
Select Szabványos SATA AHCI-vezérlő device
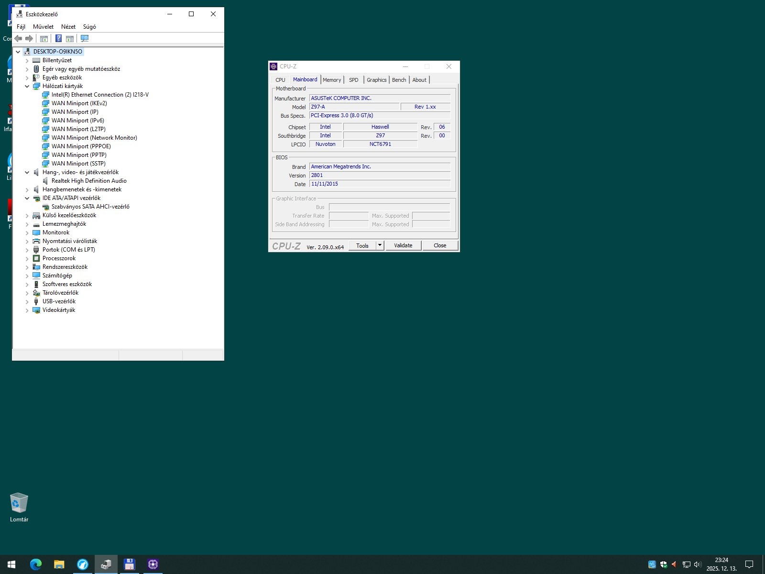click(90, 207)
